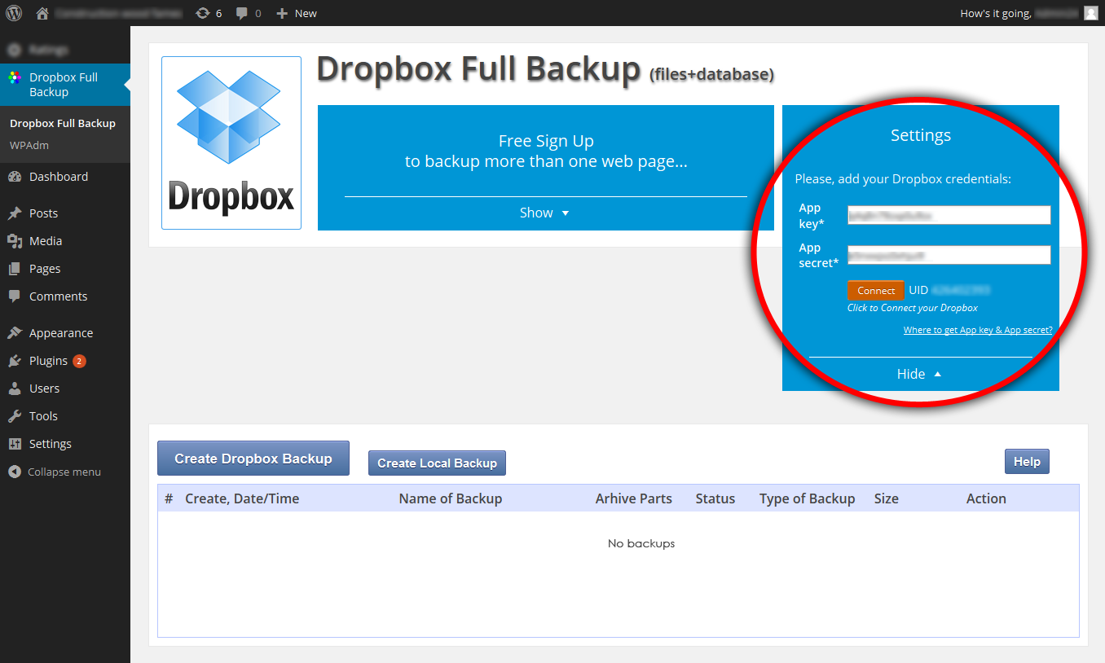Click the plus New icon
Image resolution: width=1105 pixels, height=663 pixels.
(282, 13)
